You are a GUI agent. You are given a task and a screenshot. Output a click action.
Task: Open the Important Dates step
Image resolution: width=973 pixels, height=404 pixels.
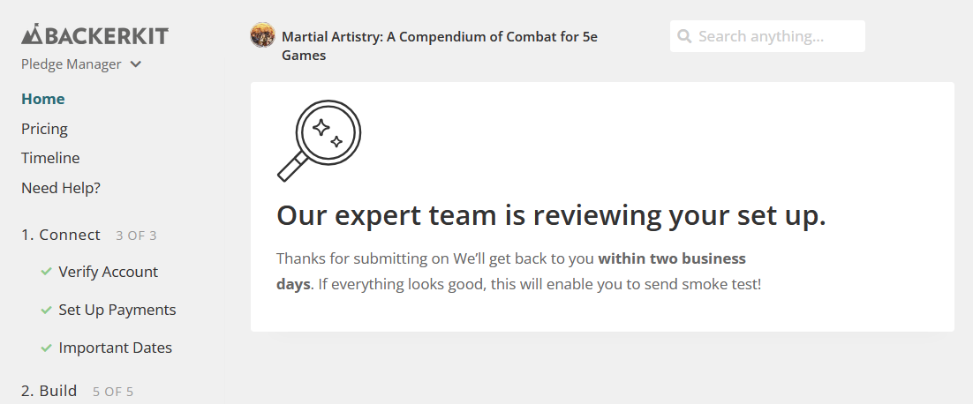[x=115, y=348]
